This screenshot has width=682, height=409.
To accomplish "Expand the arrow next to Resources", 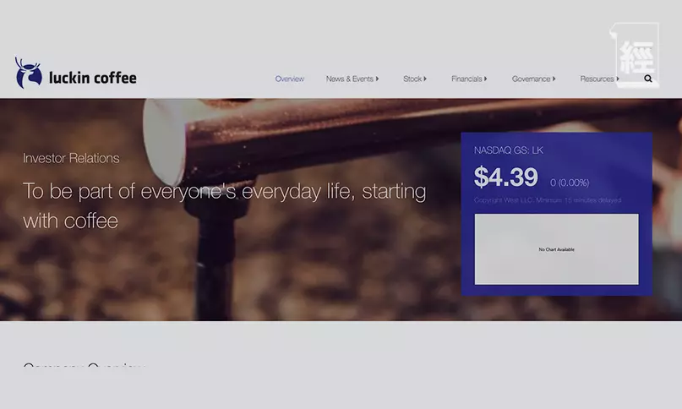I will click(617, 79).
